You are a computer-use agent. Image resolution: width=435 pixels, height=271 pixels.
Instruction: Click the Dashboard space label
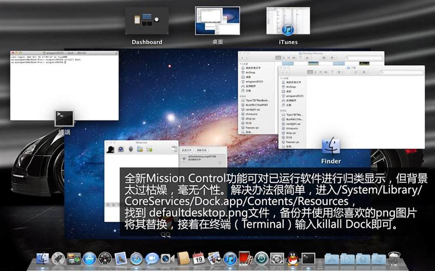147,42
